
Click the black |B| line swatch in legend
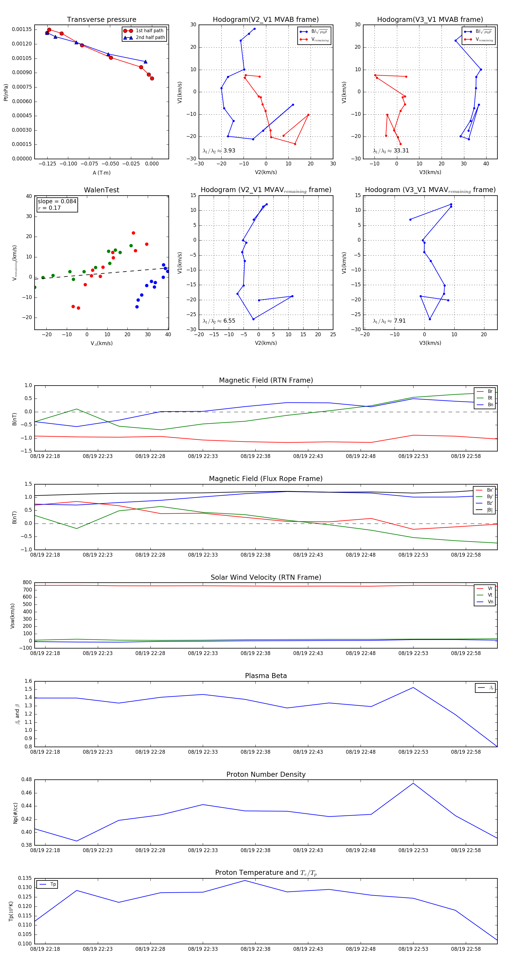point(479,510)
